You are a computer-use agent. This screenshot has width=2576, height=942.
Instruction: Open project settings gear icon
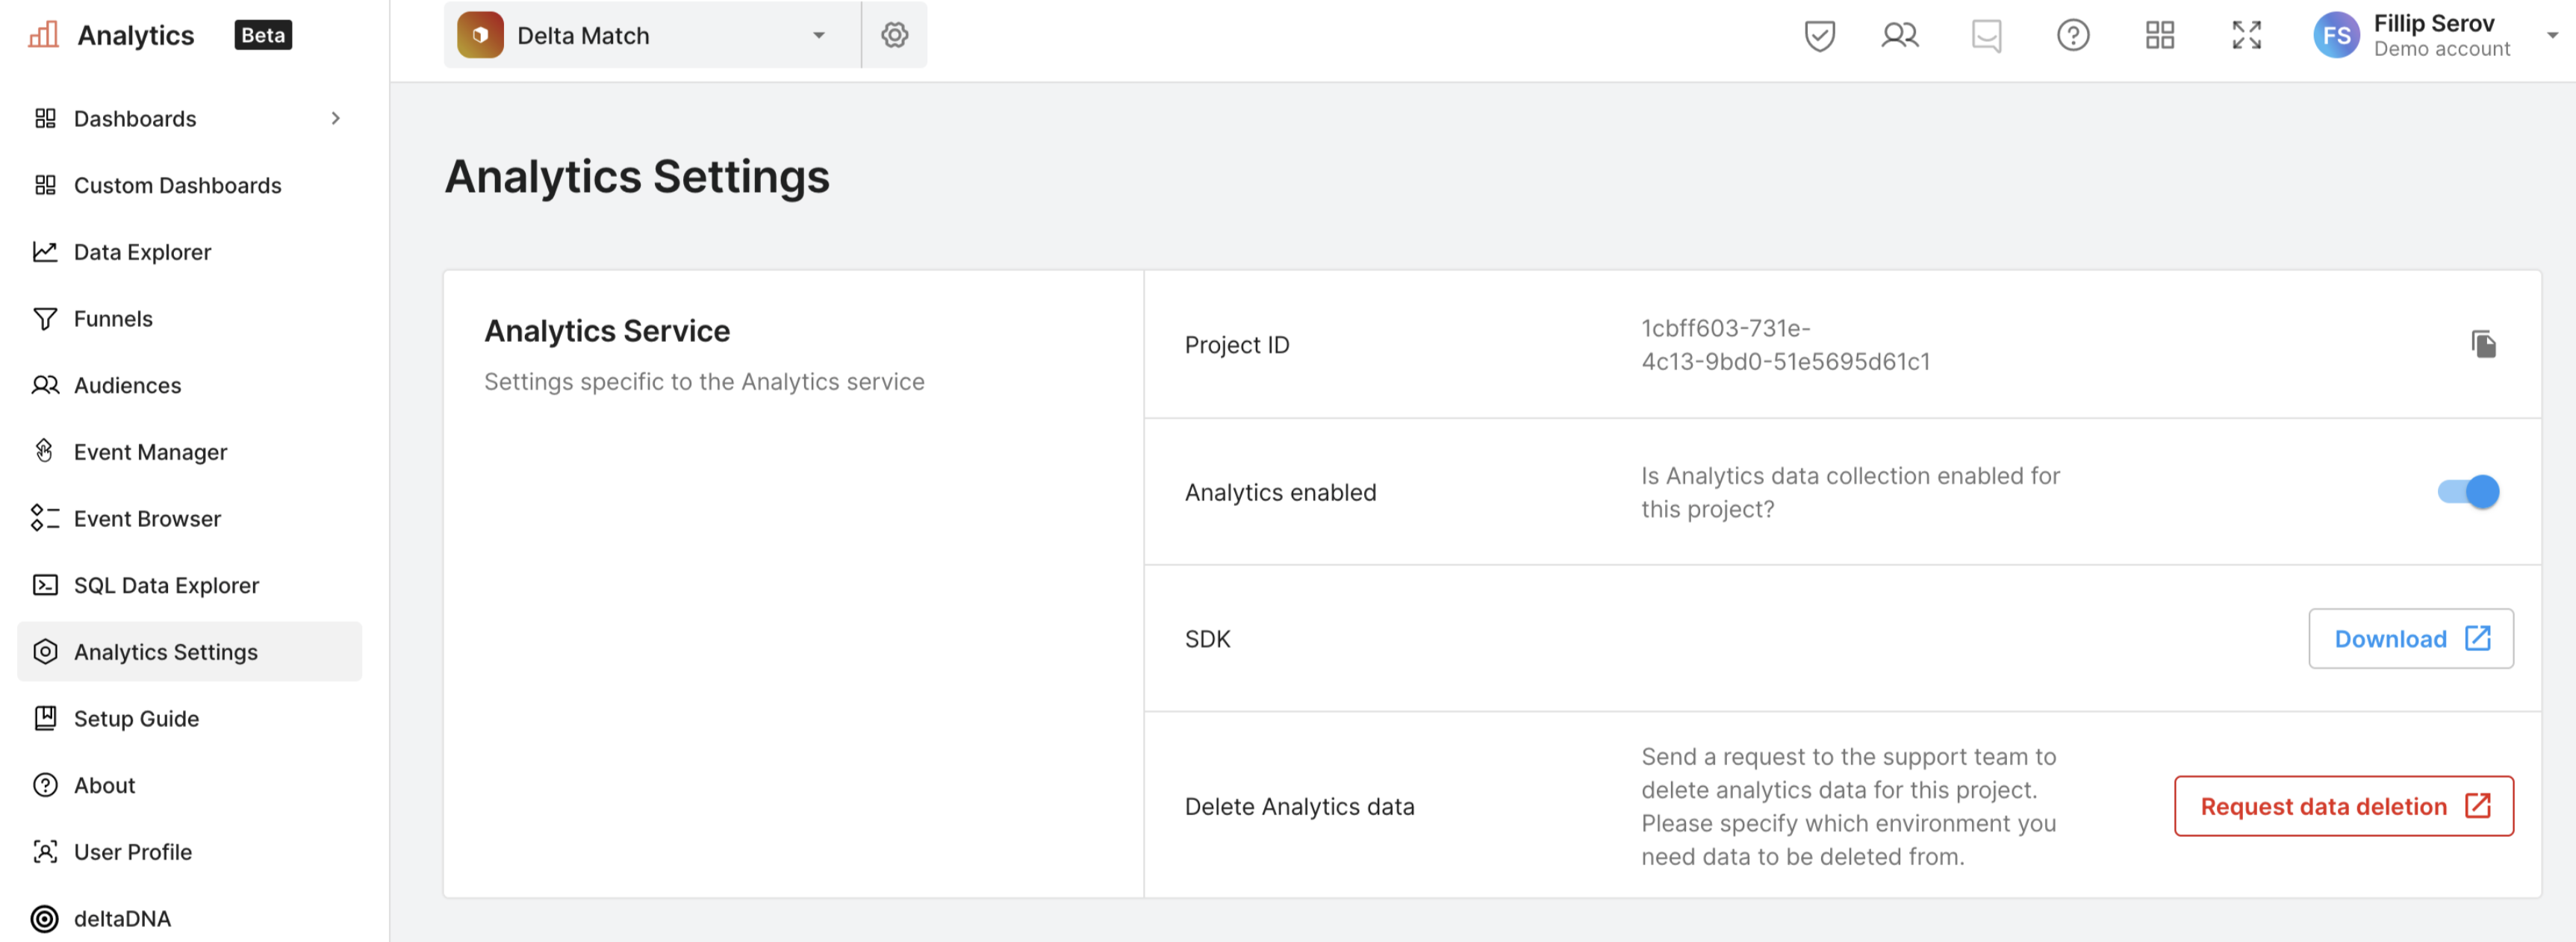(894, 35)
